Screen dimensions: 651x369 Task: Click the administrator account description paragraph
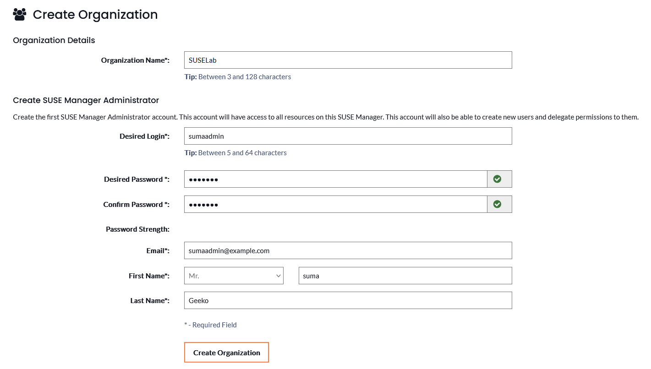point(326,117)
